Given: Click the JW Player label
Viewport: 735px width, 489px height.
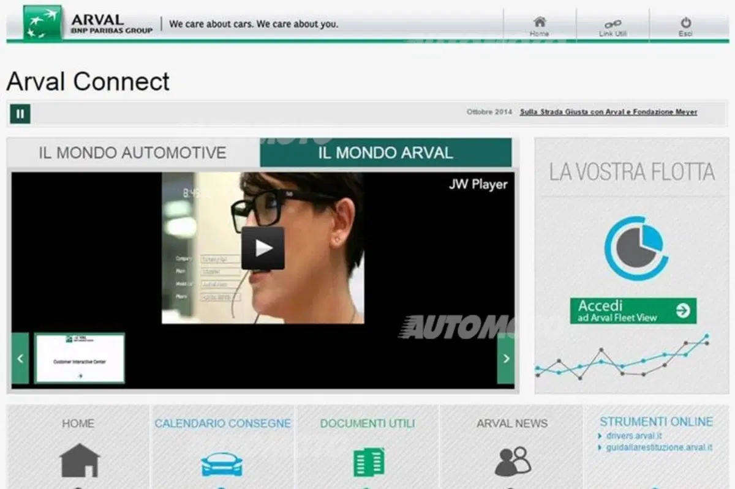Looking at the screenshot, I should pos(478,184).
